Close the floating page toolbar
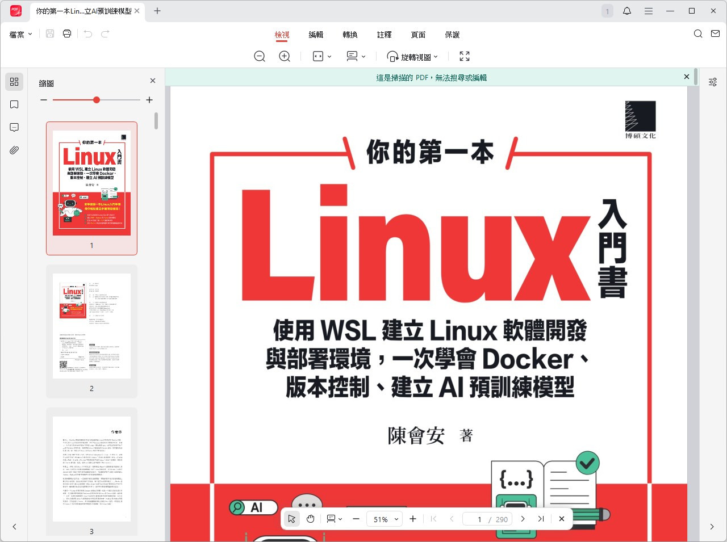 (x=562, y=519)
